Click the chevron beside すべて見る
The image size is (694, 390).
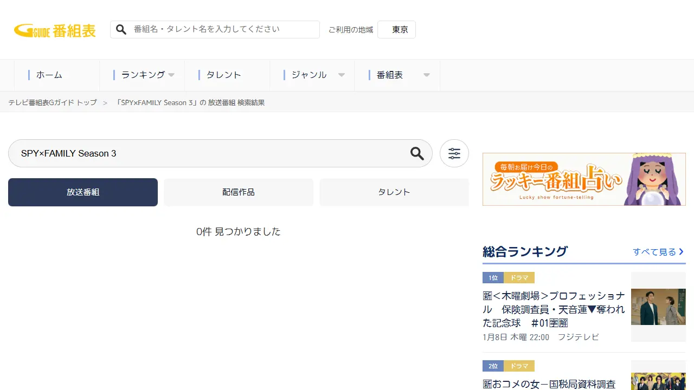click(682, 252)
